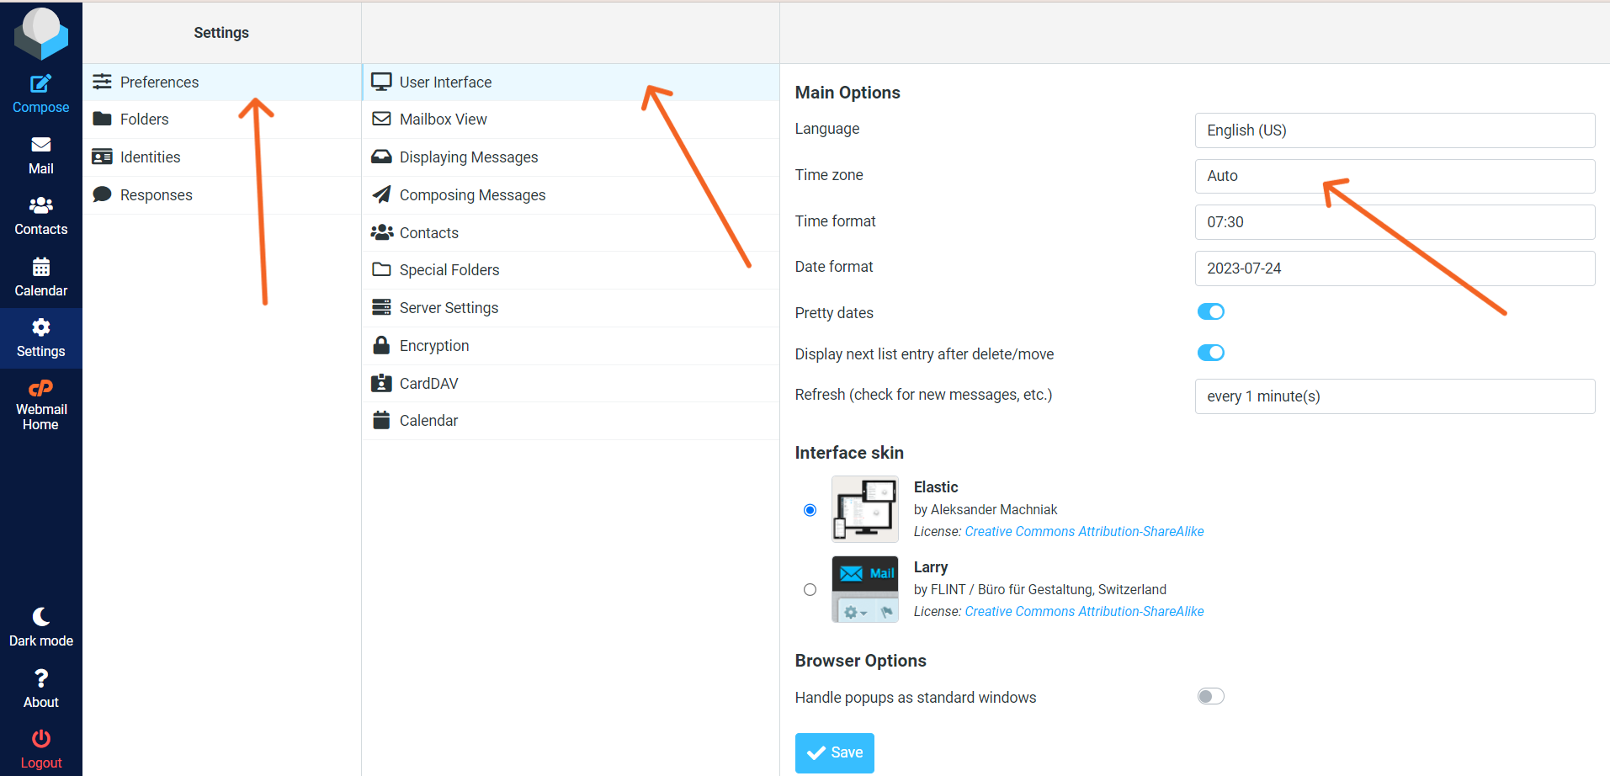The height and width of the screenshot is (776, 1610).
Task: Disable display next list entry after delete/move
Action: [x=1210, y=353]
